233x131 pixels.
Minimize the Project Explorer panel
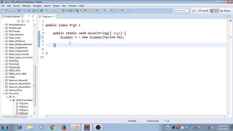(x=29, y=16)
